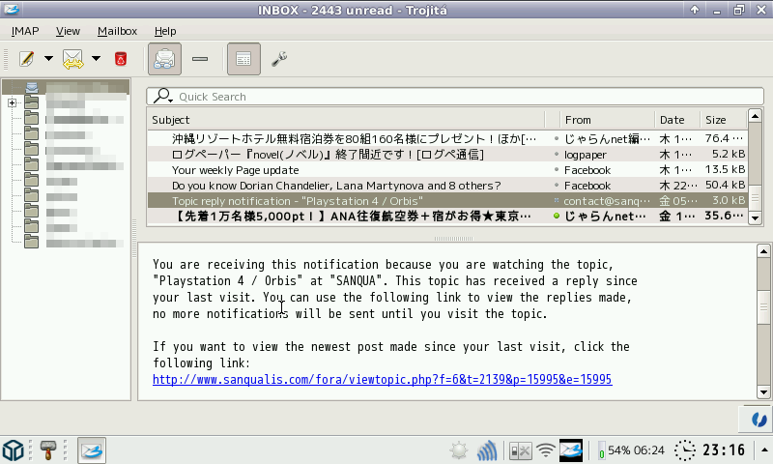The image size is (773, 464).
Task: Open settings with the wrench icon
Action: (279, 59)
